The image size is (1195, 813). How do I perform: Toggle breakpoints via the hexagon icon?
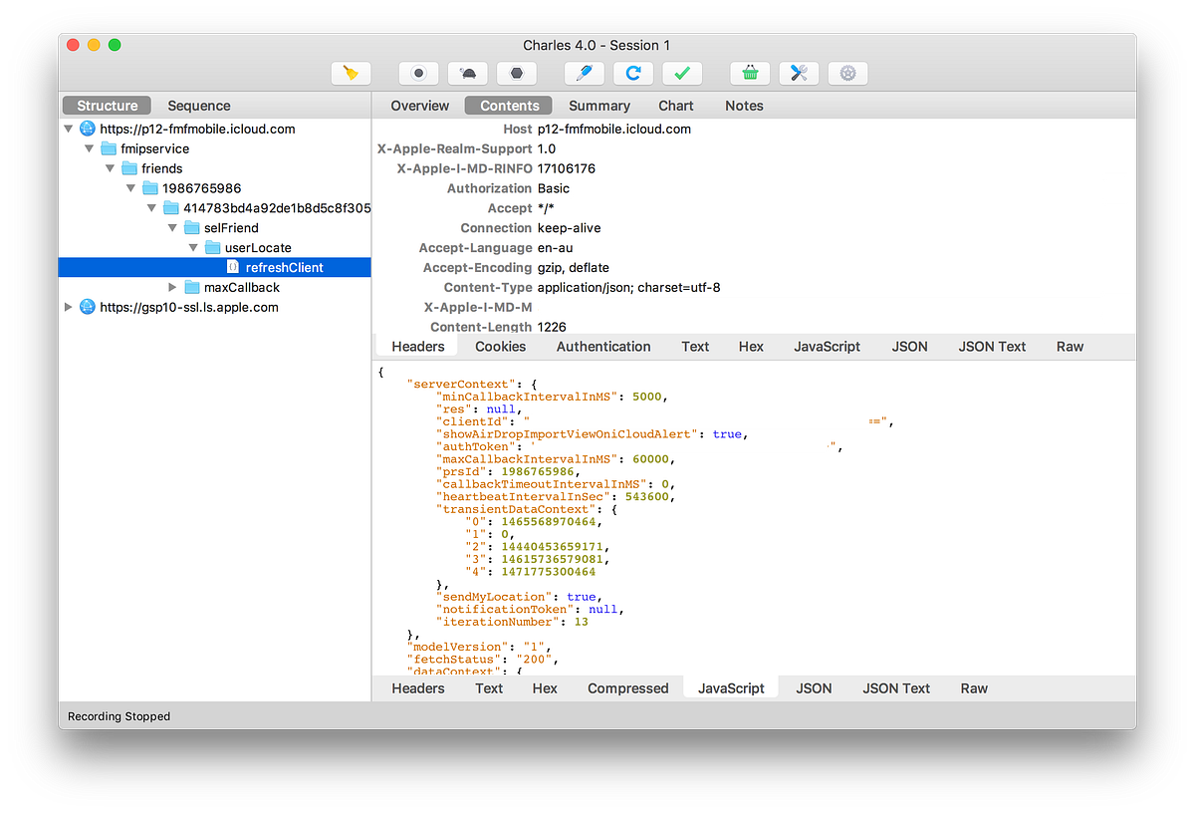point(516,73)
